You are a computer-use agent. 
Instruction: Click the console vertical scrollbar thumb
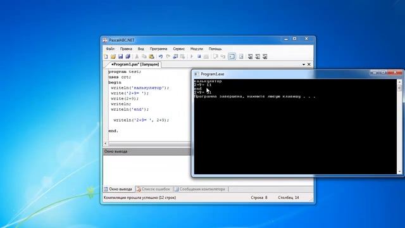click(399, 88)
